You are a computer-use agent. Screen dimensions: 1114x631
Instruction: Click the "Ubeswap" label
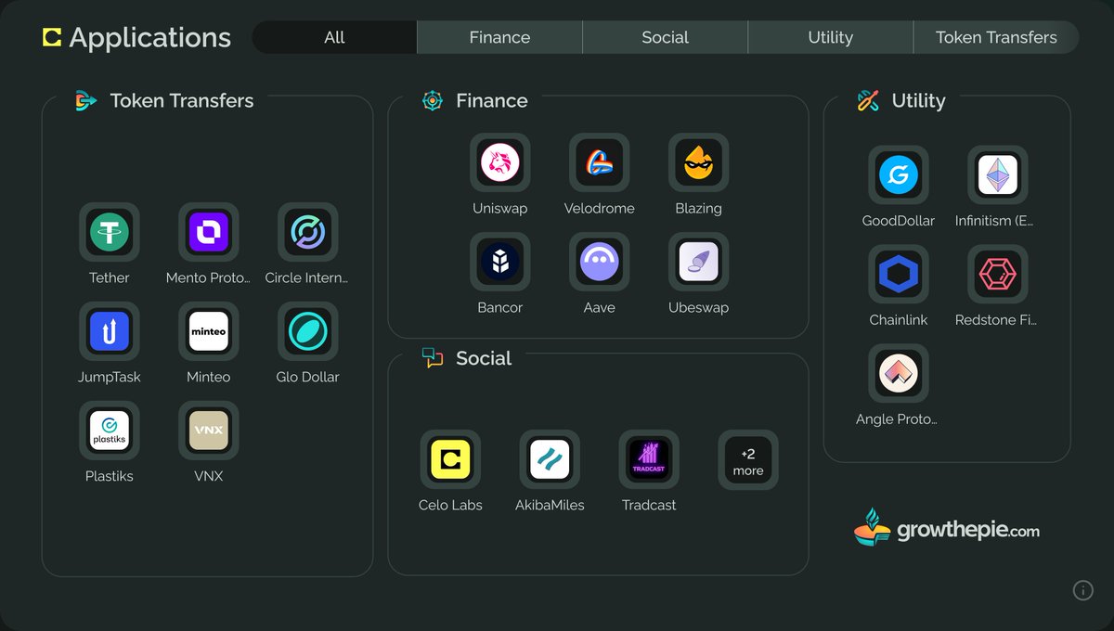click(x=699, y=307)
